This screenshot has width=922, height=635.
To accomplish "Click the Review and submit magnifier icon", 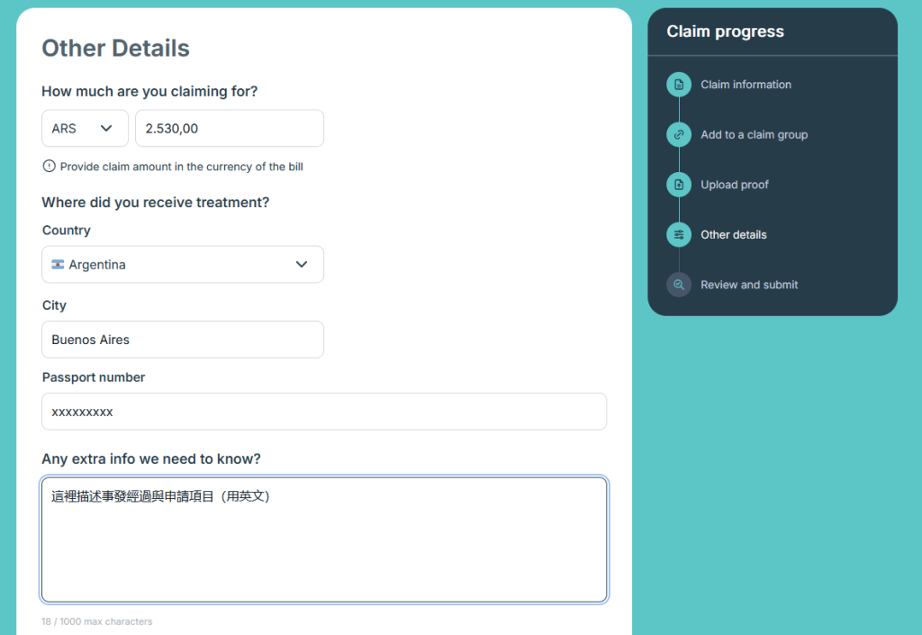I will 679,285.
